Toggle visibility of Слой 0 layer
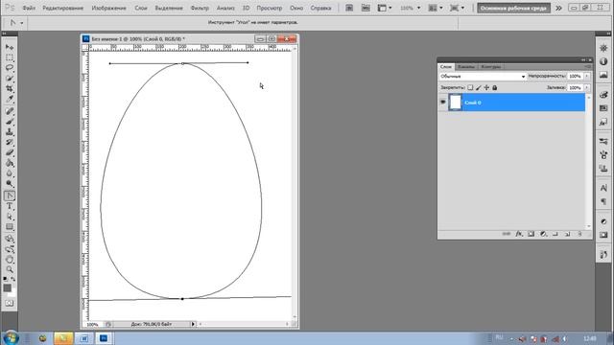Viewport: 614px width, 345px height. [443, 103]
